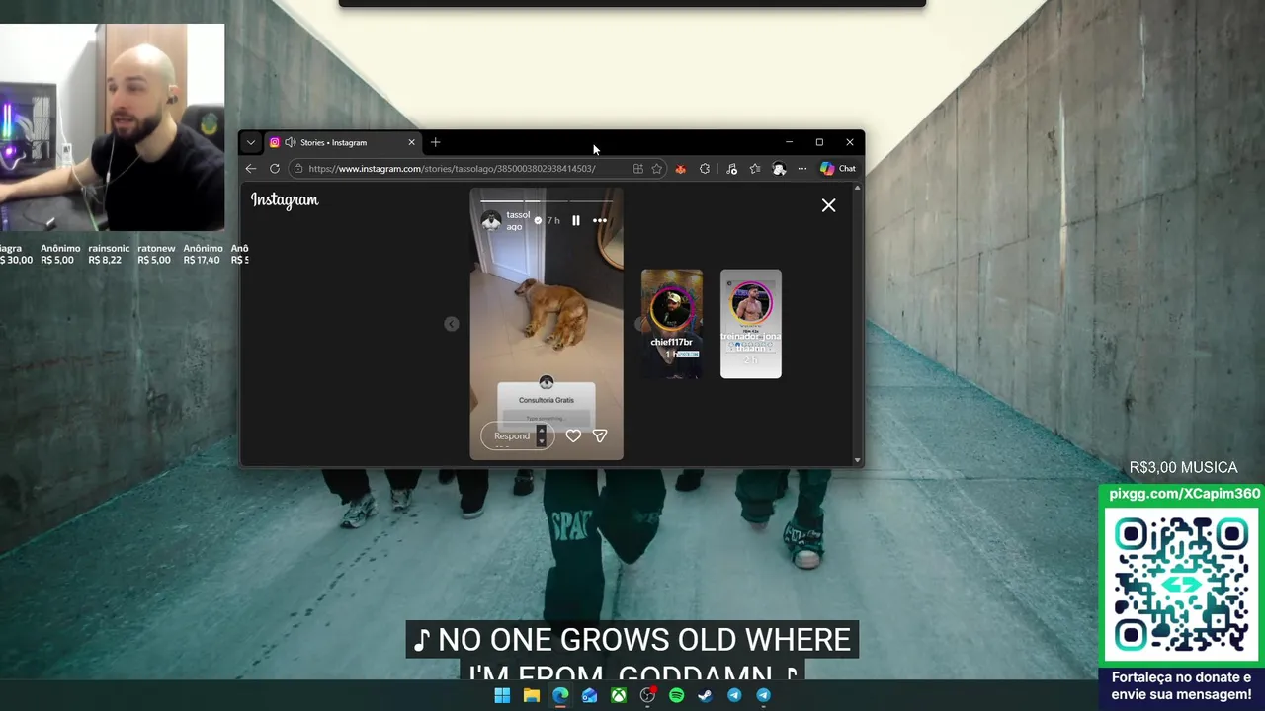Screen dimensions: 1265x711
Task: Open the treinador_jonathaann story preview
Action: click(751, 324)
